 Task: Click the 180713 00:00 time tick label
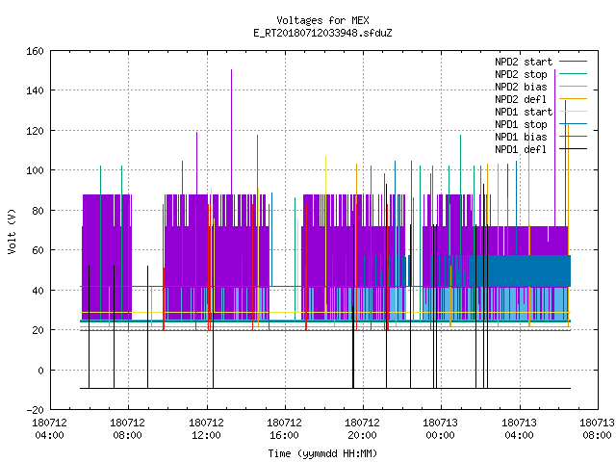point(440,429)
